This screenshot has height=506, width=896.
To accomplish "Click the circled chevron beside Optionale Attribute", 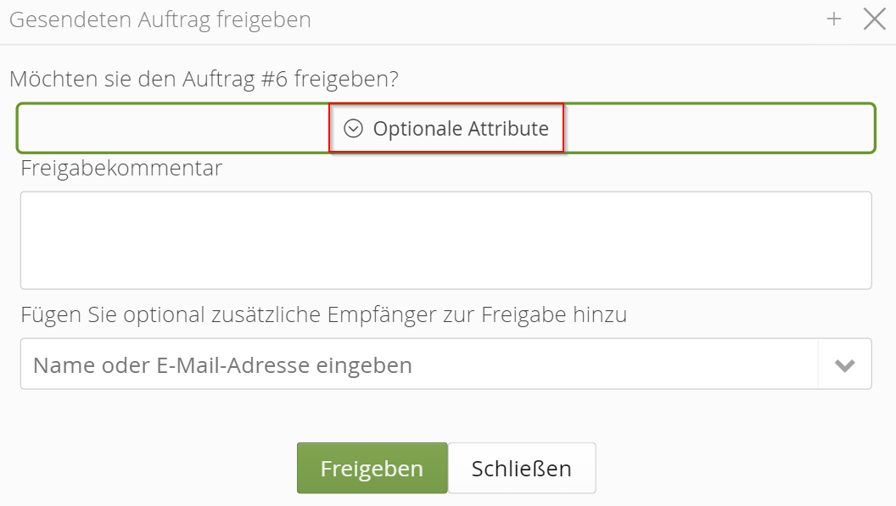I will pyautogui.click(x=355, y=128).
